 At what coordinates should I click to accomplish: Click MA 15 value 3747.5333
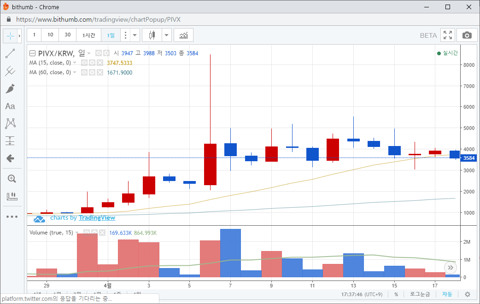[x=119, y=63]
